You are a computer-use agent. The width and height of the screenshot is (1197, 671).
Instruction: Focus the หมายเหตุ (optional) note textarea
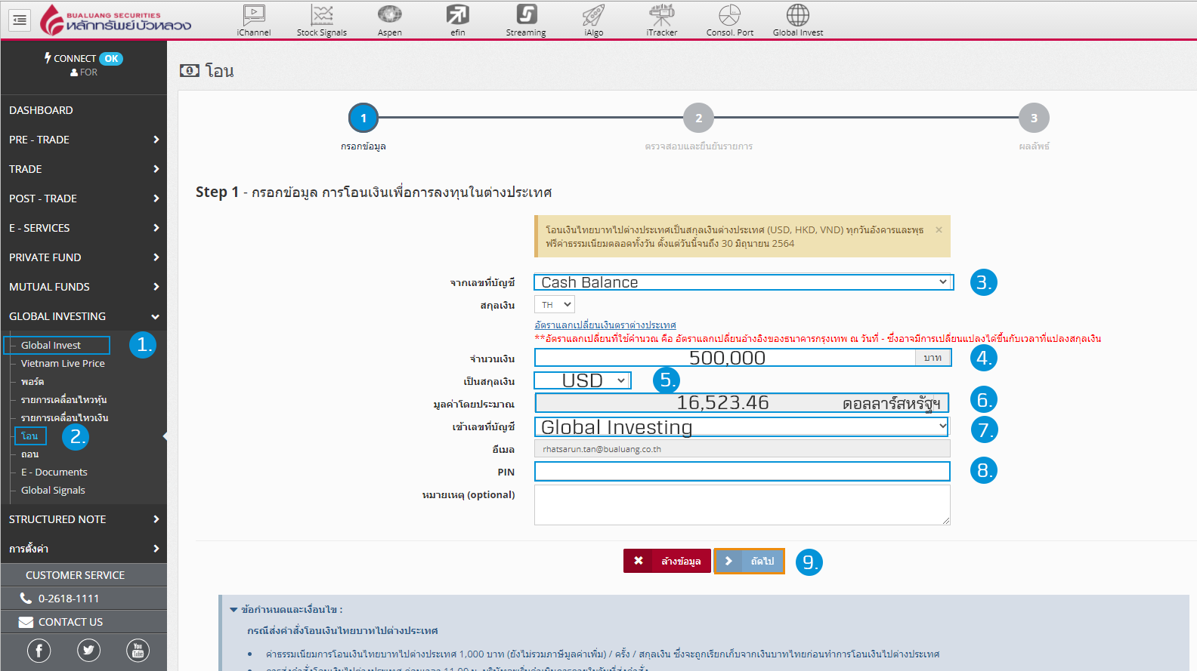tap(742, 505)
